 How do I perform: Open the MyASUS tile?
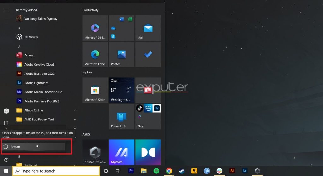pos(121,153)
